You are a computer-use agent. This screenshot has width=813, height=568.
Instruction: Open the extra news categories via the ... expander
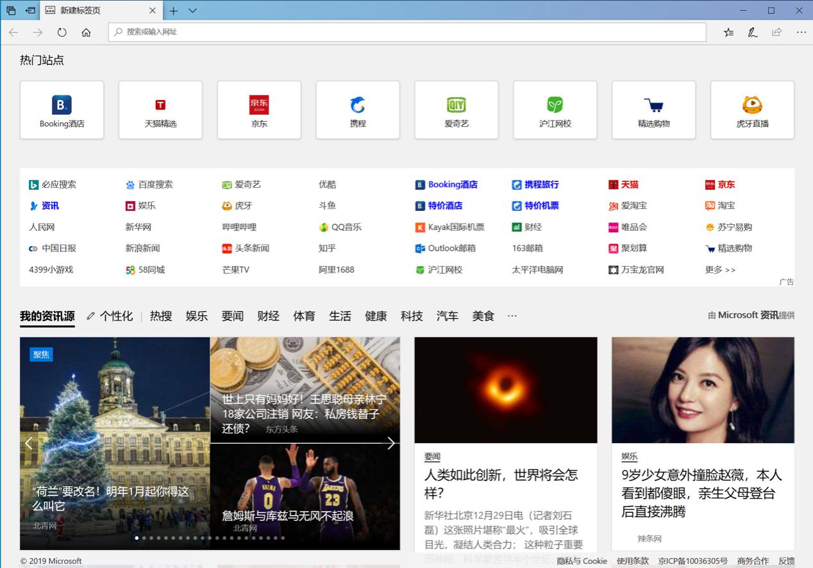click(x=512, y=315)
